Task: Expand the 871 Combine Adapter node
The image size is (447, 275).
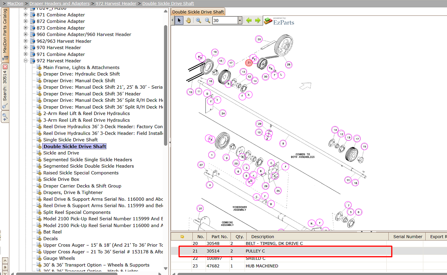Action: (x=26, y=15)
